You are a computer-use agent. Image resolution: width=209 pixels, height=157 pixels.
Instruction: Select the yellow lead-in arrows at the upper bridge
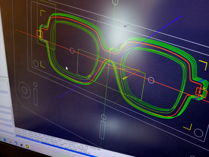coord(111,49)
